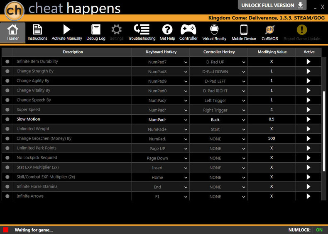Toggle the Unlimited Weight status dot

[x=7, y=129]
